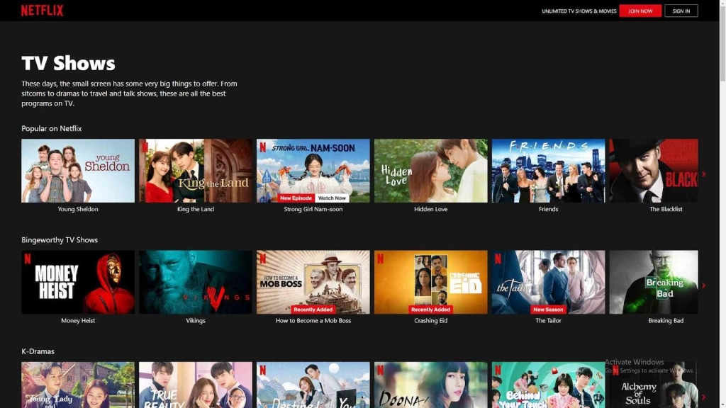The width and height of the screenshot is (726, 408).
Task: Click Recently Added badge on Crashing Eid
Action: coord(430,310)
